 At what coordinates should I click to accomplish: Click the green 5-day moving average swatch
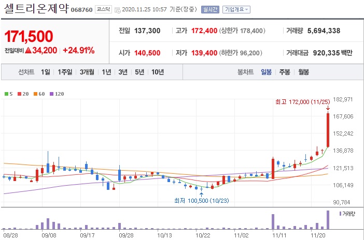[x=7, y=94]
